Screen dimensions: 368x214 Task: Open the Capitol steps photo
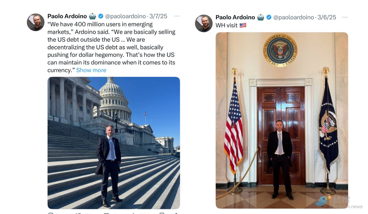[x=114, y=143]
